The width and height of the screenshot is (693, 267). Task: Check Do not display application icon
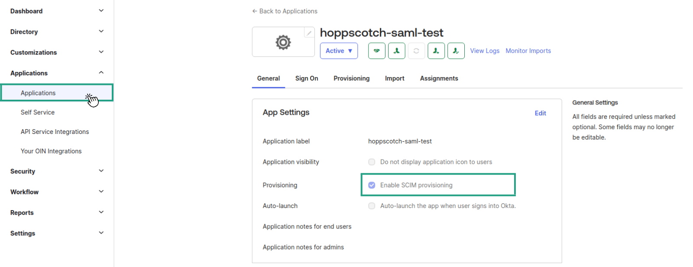pyautogui.click(x=372, y=162)
